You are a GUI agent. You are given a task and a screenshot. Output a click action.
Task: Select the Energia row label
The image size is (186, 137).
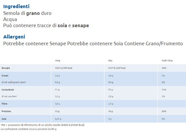(6, 68)
